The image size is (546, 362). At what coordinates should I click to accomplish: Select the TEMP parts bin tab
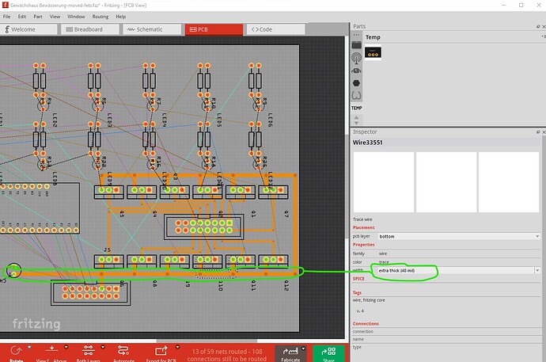tap(357, 108)
